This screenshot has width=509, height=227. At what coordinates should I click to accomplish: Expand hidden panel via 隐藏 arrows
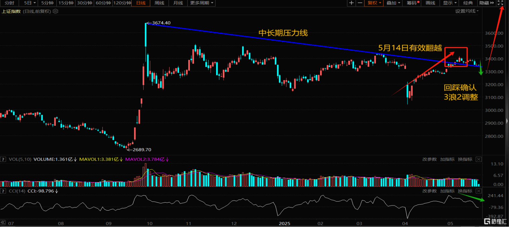click(487, 3)
